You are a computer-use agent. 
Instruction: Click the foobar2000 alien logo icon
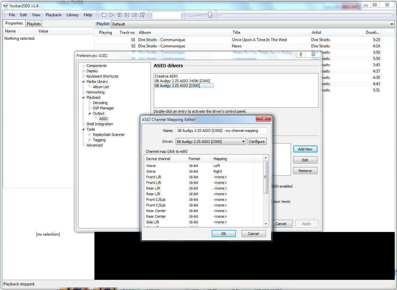[x=5, y=6]
